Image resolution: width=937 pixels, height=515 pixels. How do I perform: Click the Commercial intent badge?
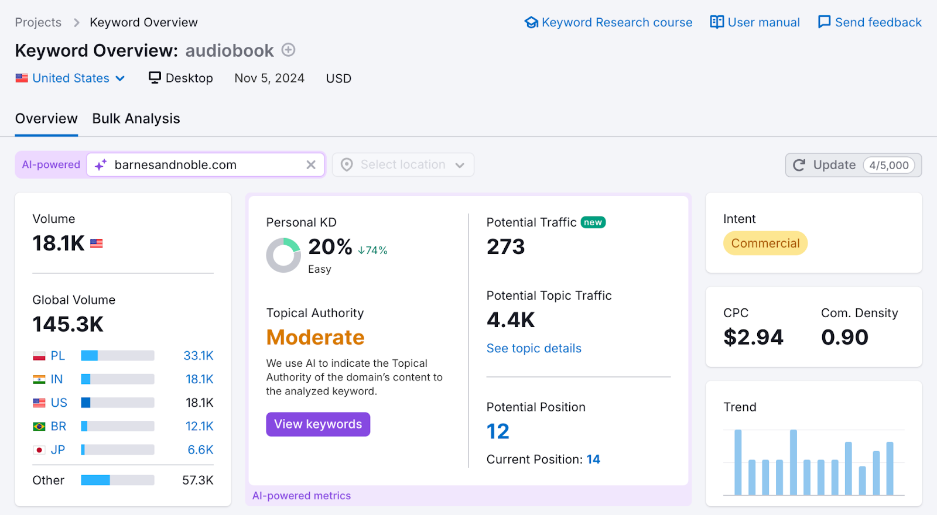(x=765, y=243)
